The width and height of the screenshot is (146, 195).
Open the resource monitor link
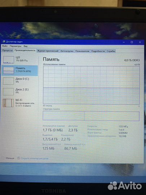(x=35, y=159)
